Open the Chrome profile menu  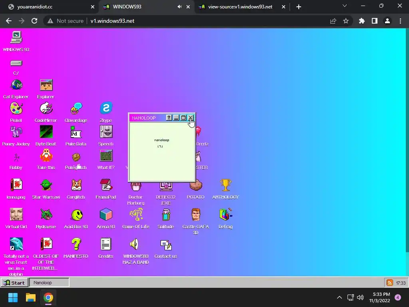coord(387,21)
